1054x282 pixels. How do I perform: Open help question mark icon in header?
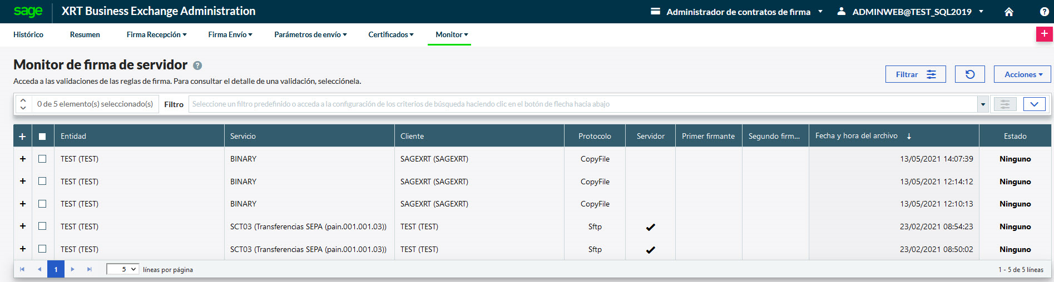pyautogui.click(x=1044, y=12)
